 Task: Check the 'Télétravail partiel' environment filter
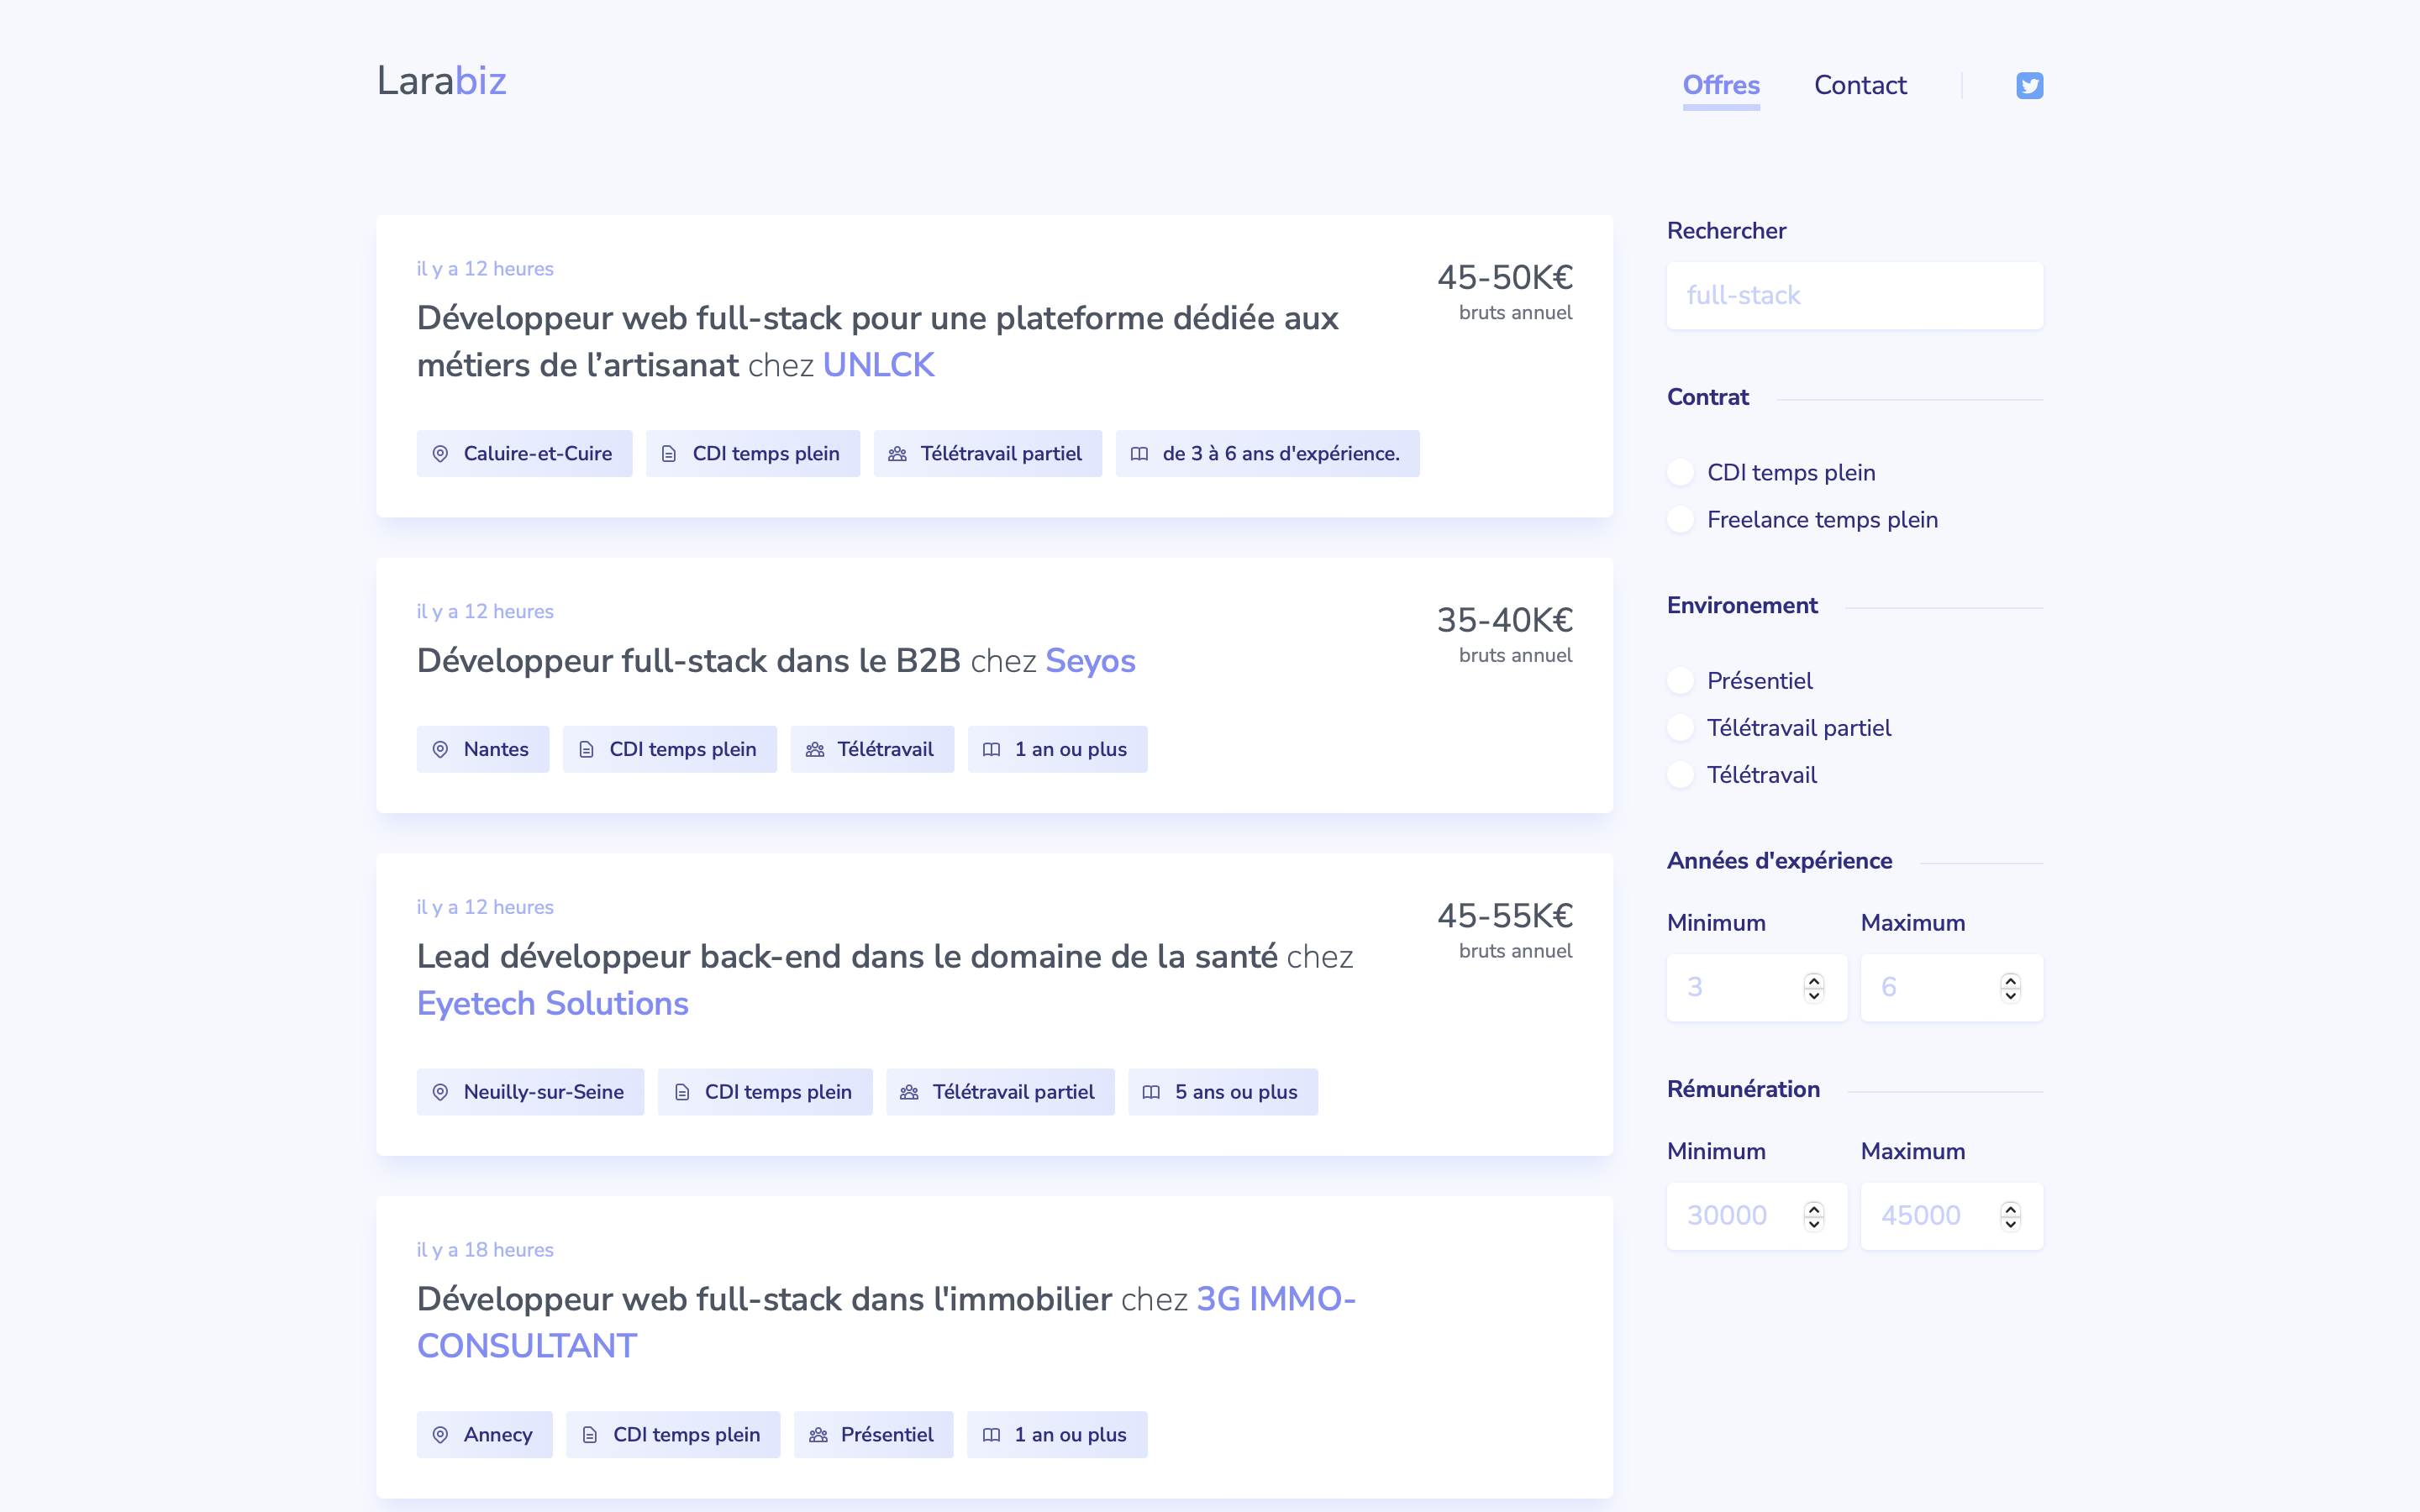pos(1681,728)
